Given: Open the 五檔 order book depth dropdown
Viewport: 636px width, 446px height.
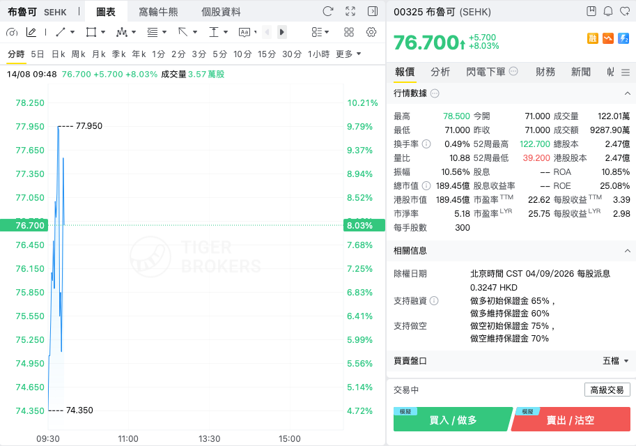Looking at the screenshot, I should (615, 361).
